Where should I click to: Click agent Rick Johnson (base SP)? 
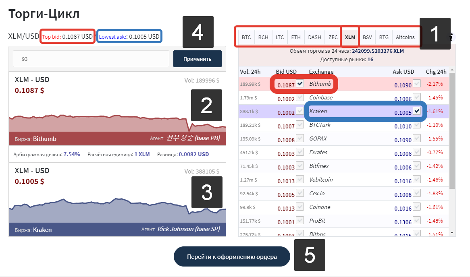point(189,229)
